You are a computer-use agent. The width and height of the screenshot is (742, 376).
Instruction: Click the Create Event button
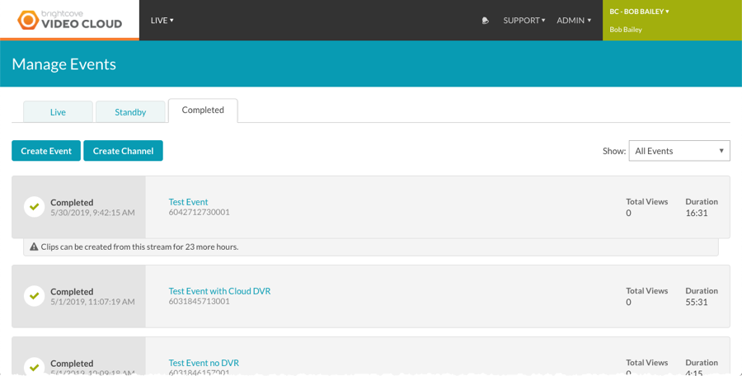coord(46,151)
